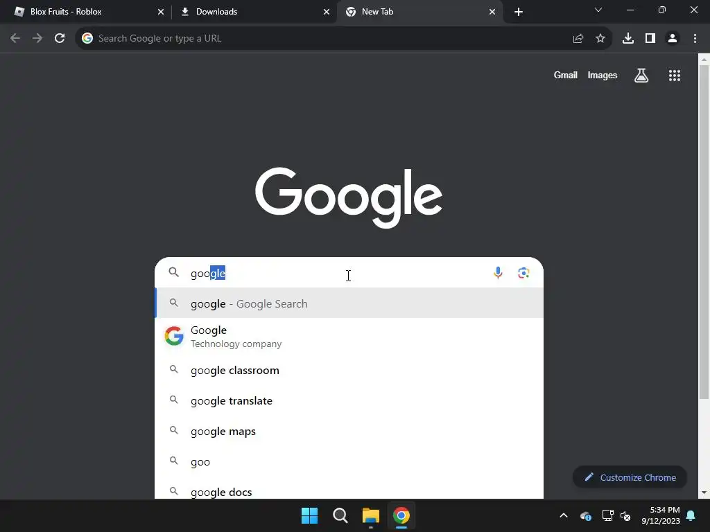The height and width of the screenshot is (532, 710).
Task: Toggle the side panel icon
Action: click(x=650, y=39)
